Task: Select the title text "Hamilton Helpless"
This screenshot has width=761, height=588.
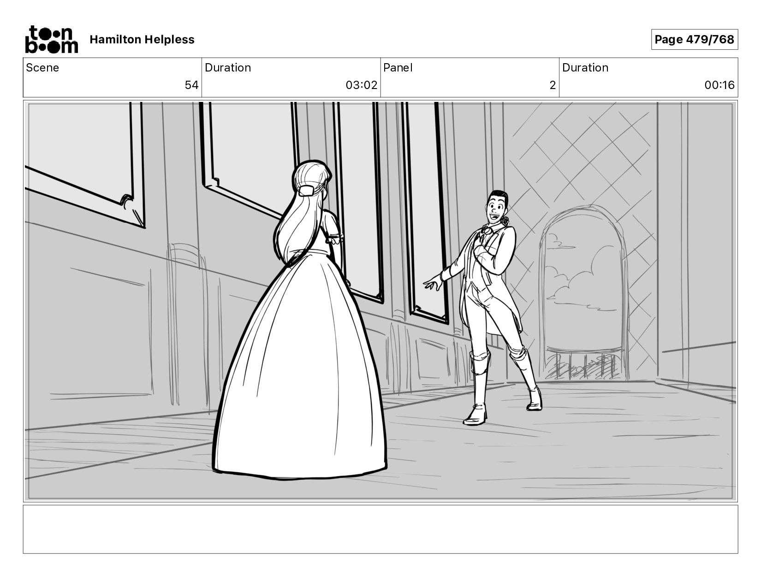Action: [142, 40]
